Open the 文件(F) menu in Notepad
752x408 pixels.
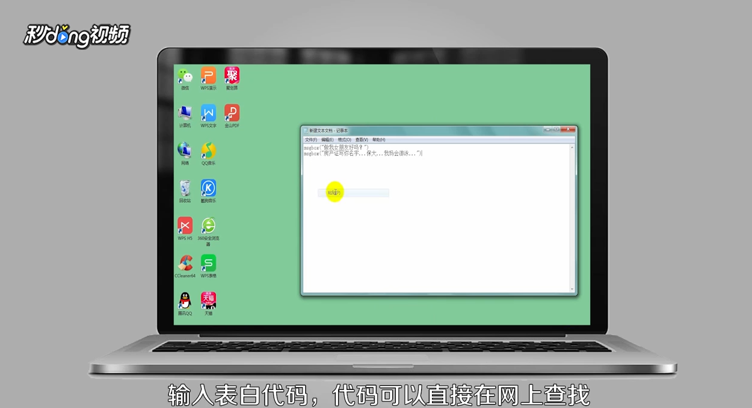(311, 140)
